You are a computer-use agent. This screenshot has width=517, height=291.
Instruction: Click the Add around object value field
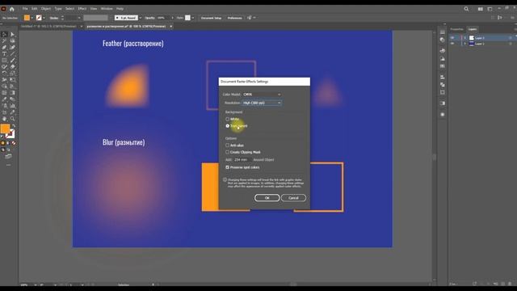click(242, 160)
